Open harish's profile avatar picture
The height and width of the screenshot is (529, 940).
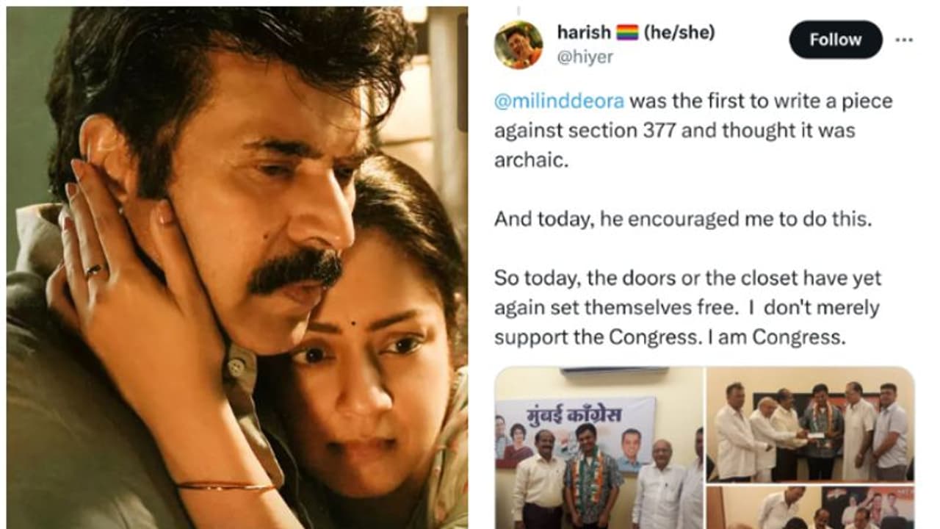pyautogui.click(x=518, y=45)
